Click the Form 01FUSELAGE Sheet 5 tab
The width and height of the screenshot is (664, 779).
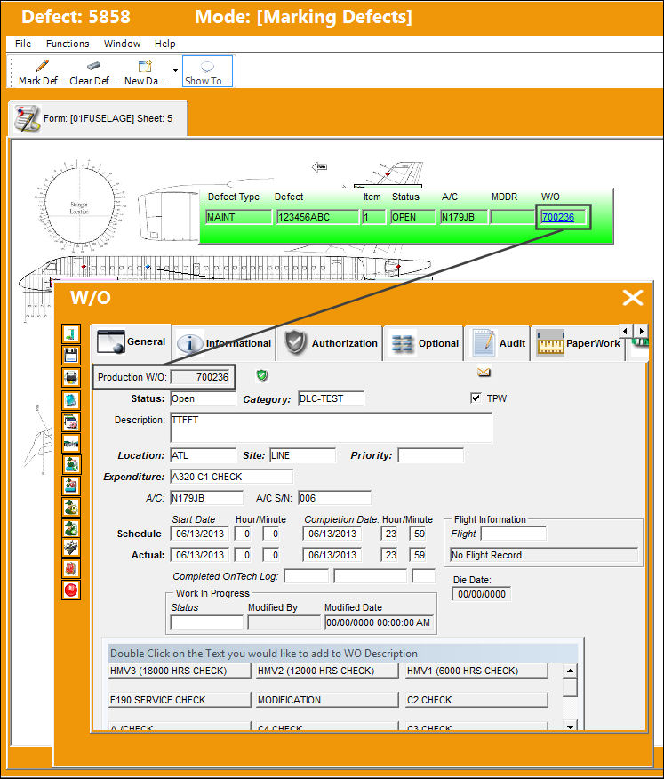tap(99, 118)
